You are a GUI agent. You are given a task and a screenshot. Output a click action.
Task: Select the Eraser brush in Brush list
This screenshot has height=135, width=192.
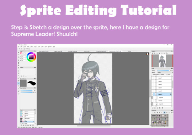[27, 123]
